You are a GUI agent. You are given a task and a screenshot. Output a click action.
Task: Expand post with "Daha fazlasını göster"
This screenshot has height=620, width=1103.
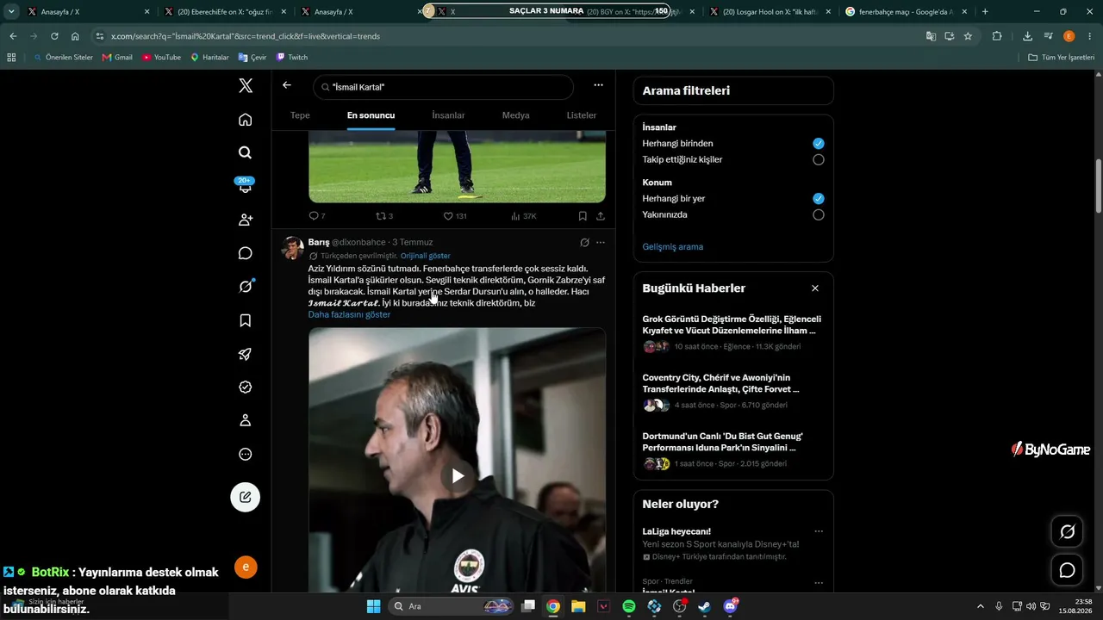coord(349,314)
